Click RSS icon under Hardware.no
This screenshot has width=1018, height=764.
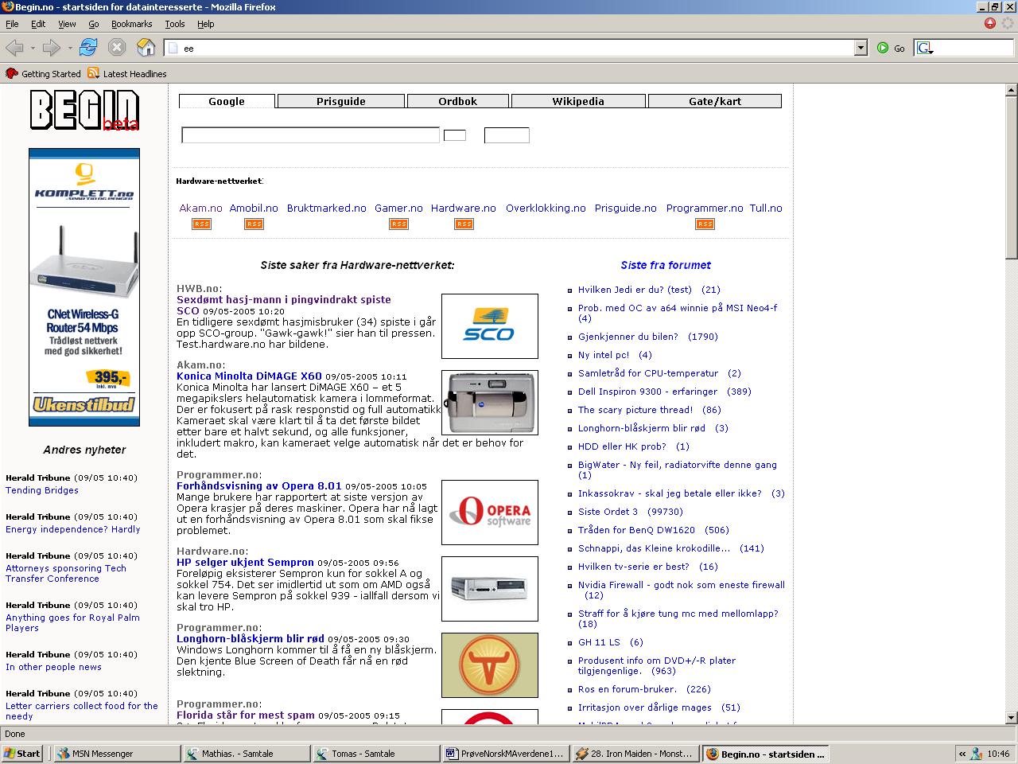(x=464, y=224)
